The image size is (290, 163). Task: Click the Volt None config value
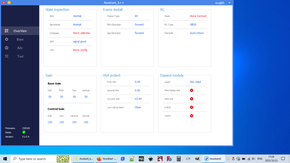coord(80,50)
